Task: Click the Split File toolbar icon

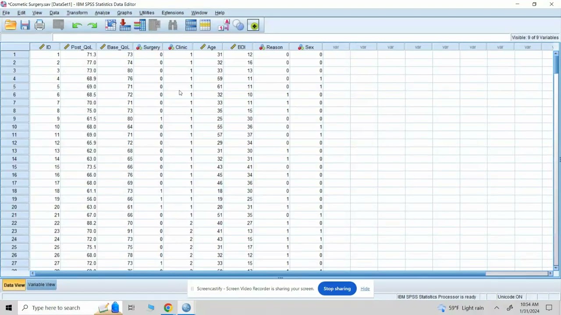Action: pos(191,25)
